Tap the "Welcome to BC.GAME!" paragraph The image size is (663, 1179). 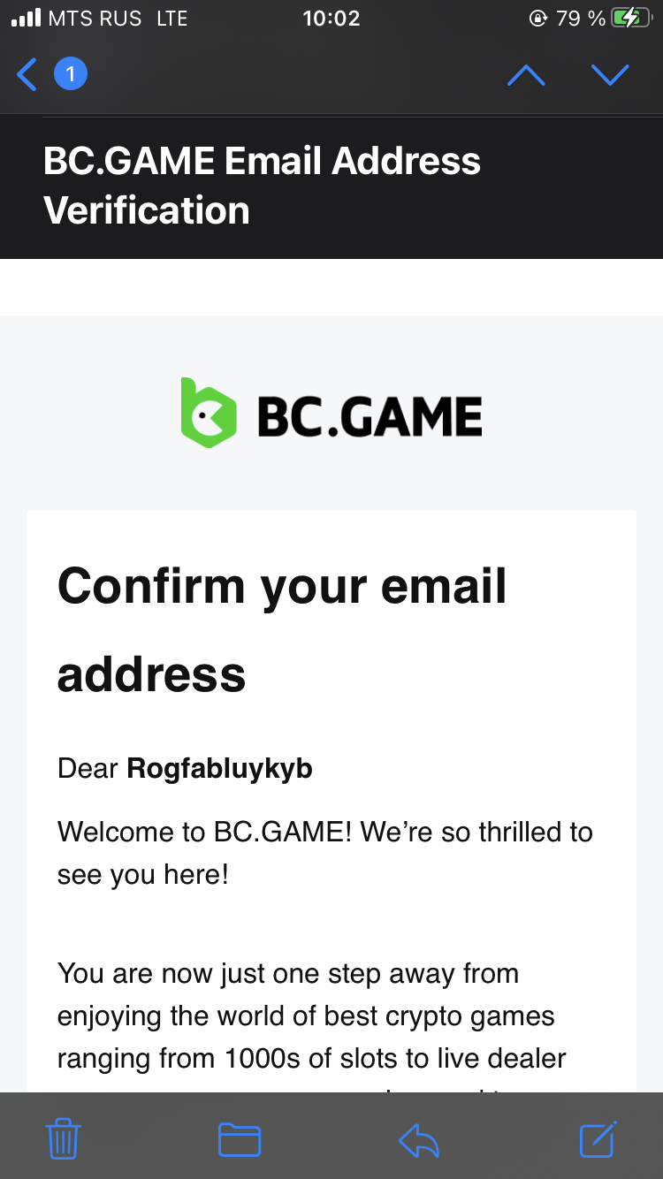point(324,853)
